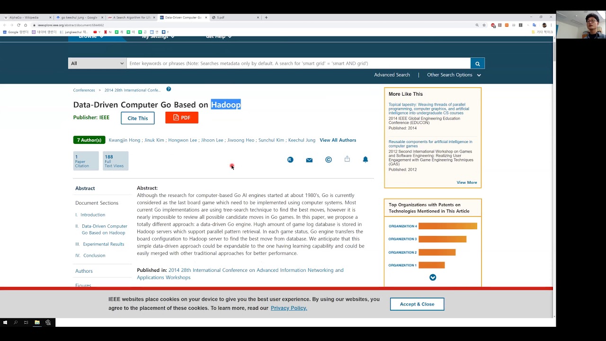Screen dimensions: 606x341
Task: Click the browser home icon
Action: (26, 25)
